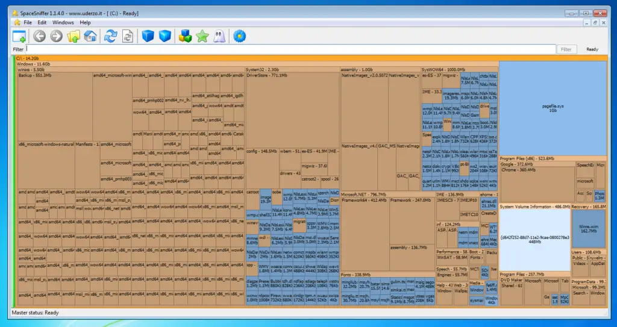Click the Microsoft.NET - 796.7Mb header

(x=387, y=195)
